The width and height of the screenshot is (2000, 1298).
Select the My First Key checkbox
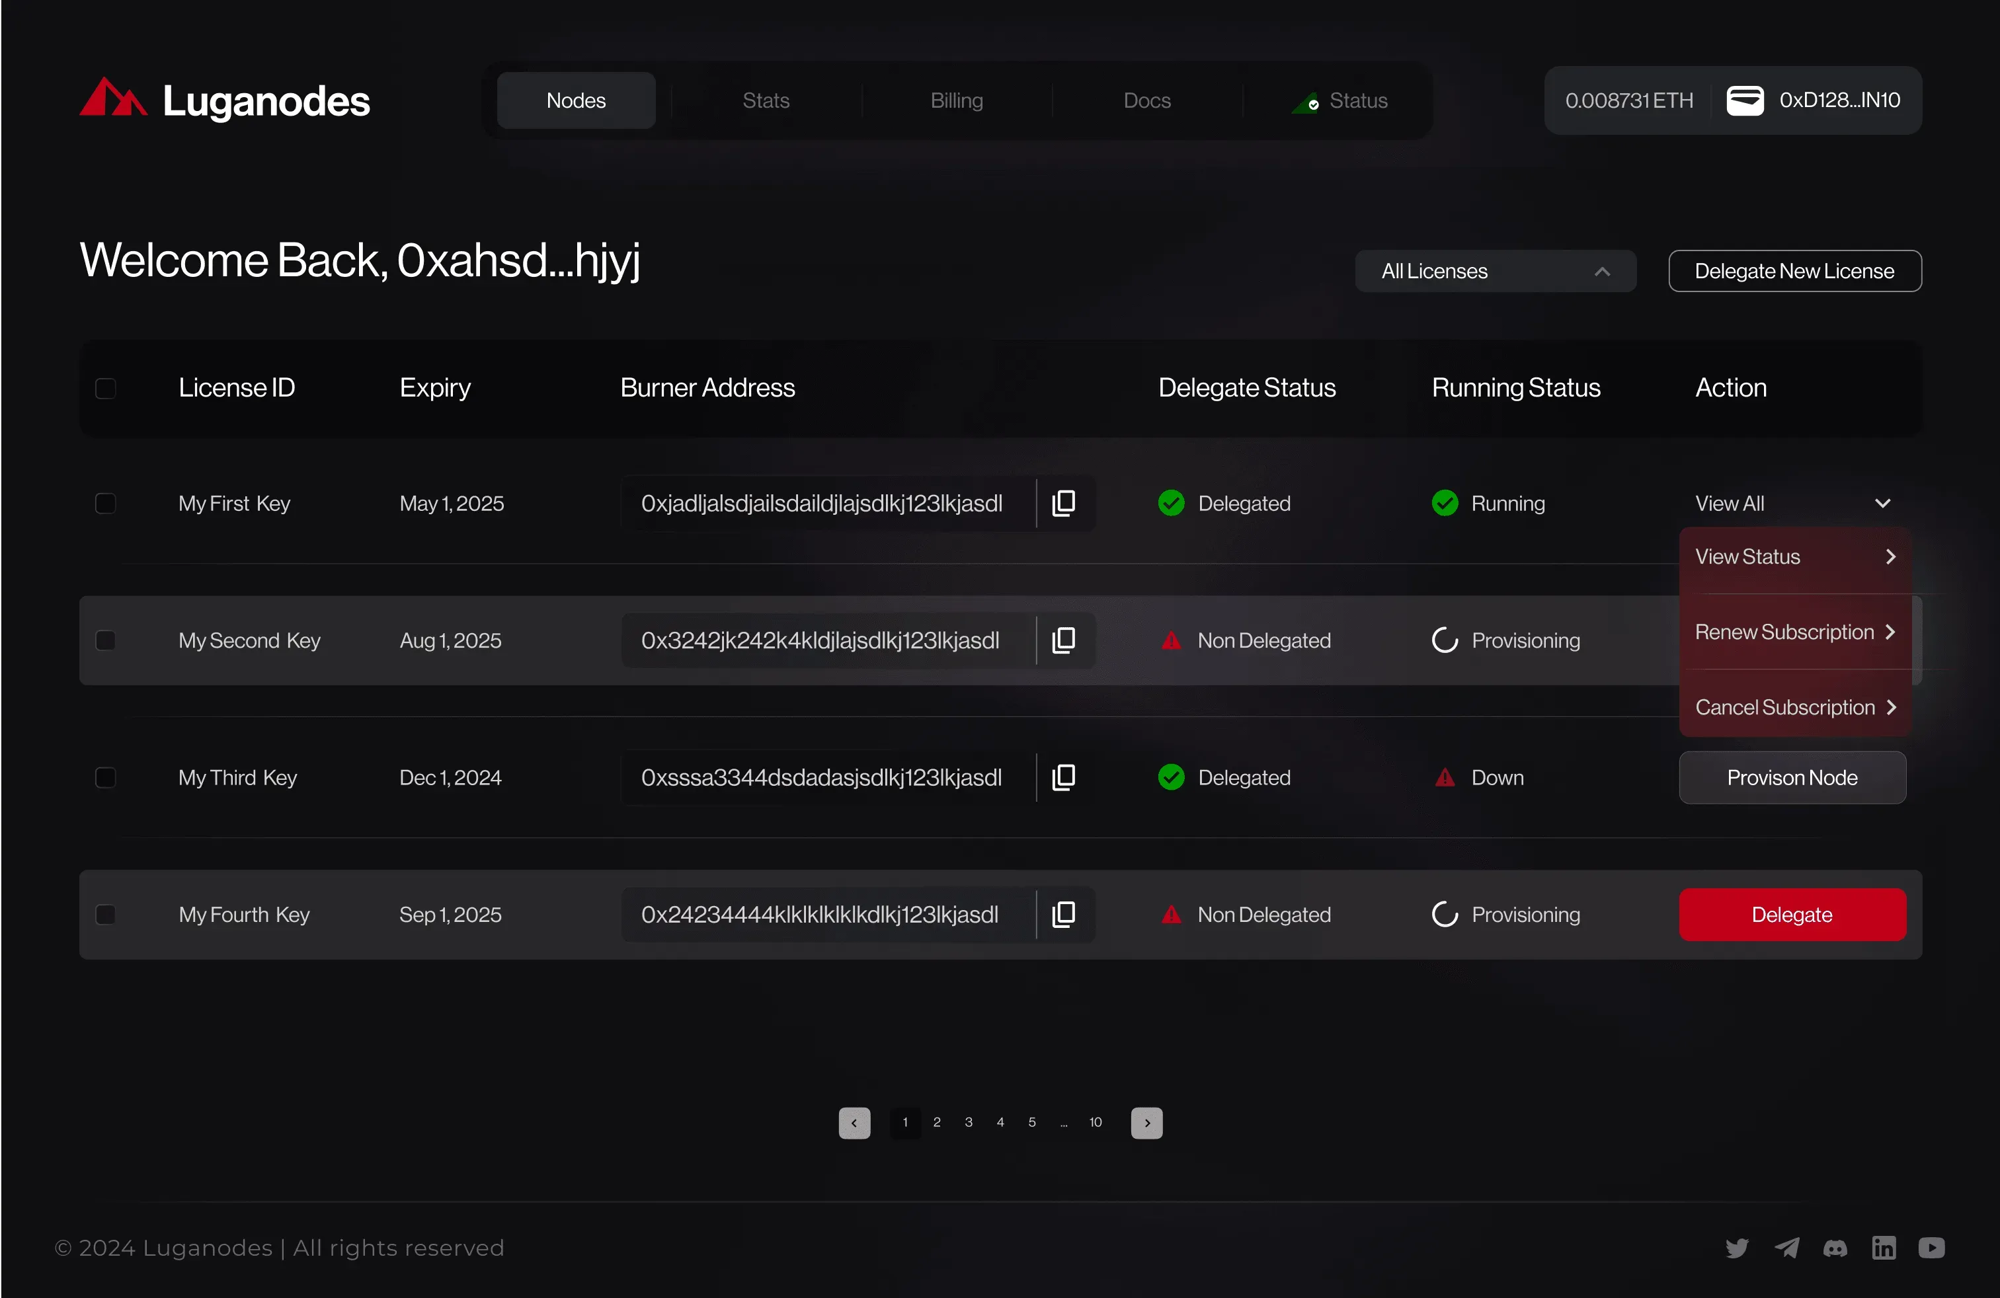[106, 503]
